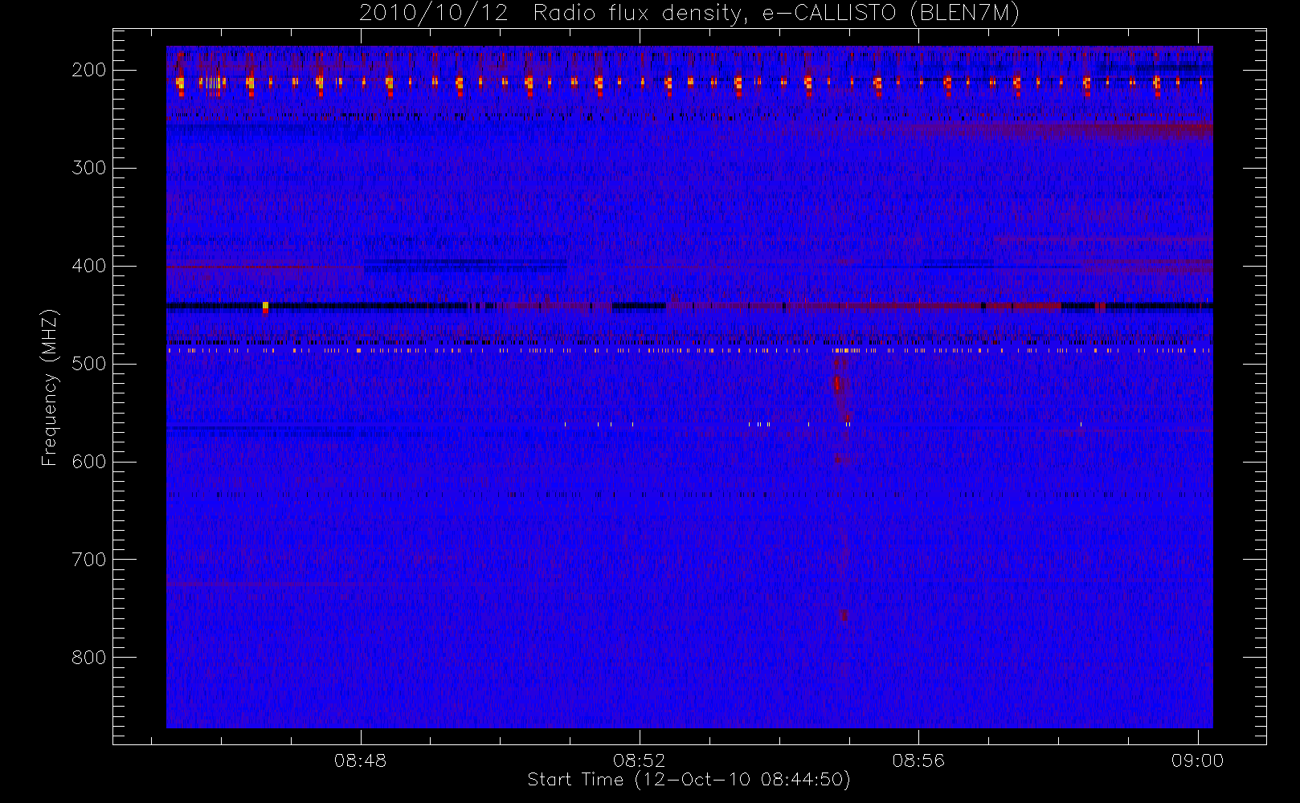Click the 700 frequency tick label

click(89, 560)
